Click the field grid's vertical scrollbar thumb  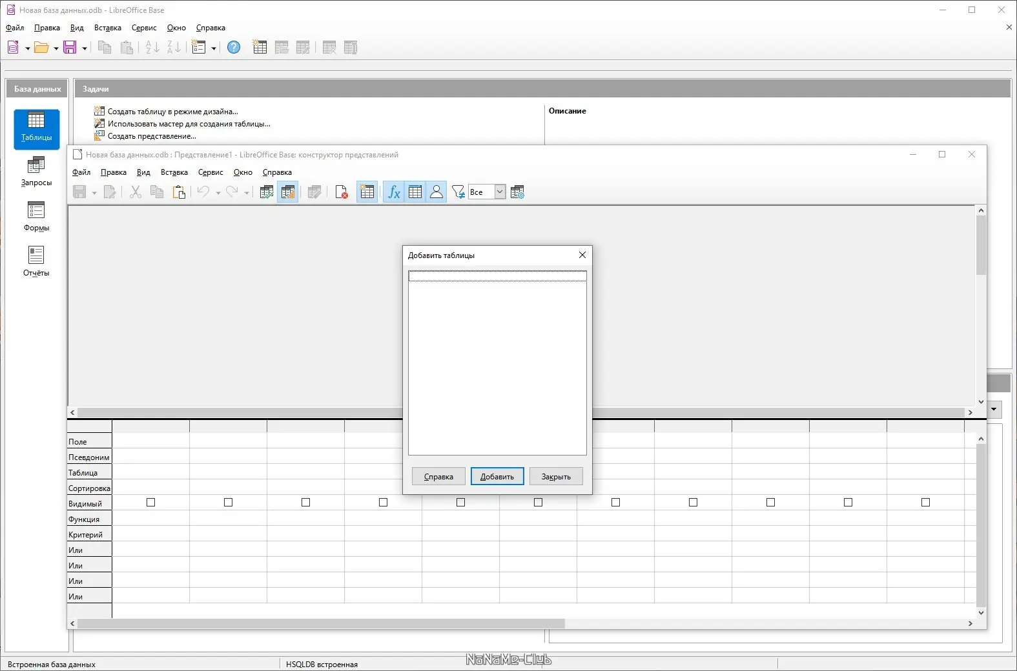(981, 525)
